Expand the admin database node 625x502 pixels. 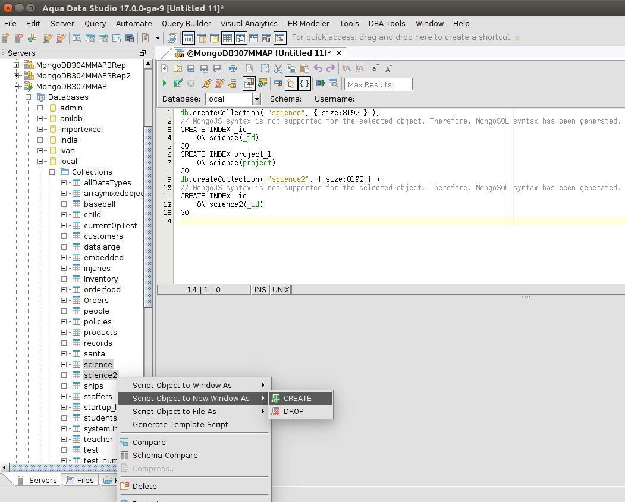click(x=40, y=108)
